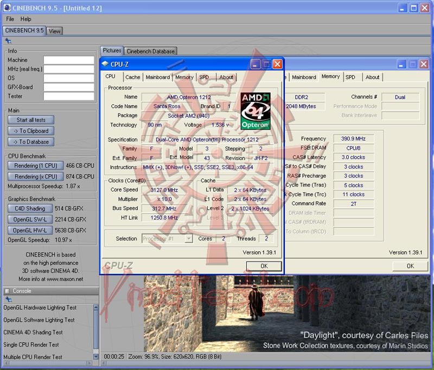Image resolution: width=434 pixels, height=370 pixels.
Task: Switch to the CINEBENCH 9.5 tab
Action: click(24, 30)
